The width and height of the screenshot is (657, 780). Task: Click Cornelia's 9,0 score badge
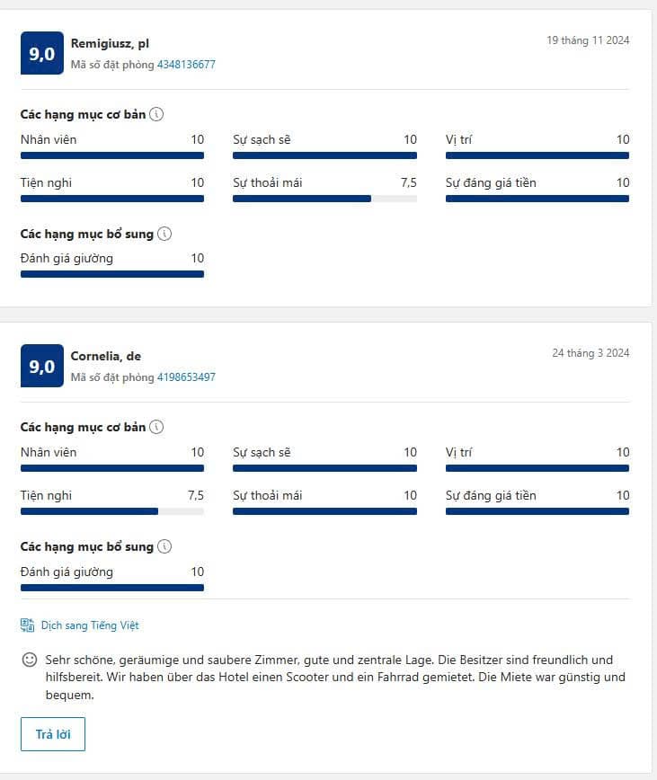click(42, 366)
